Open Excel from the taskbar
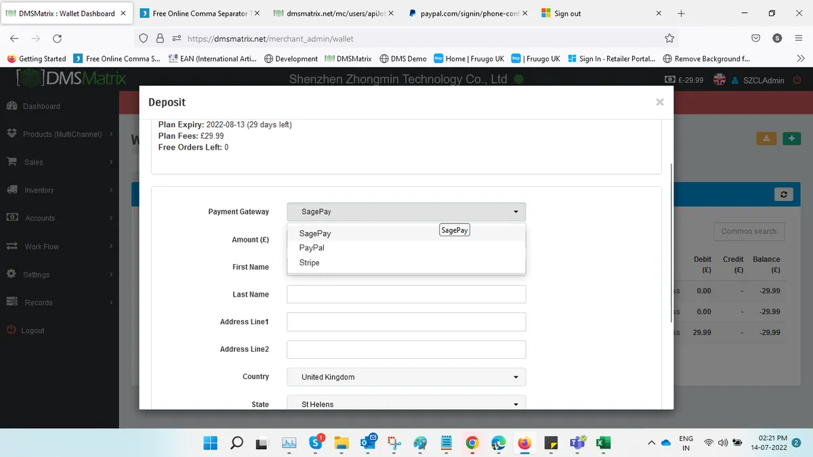 click(603, 443)
